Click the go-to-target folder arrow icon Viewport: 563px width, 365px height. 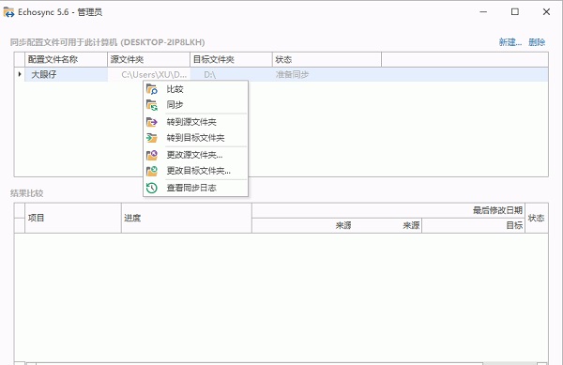(152, 138)
